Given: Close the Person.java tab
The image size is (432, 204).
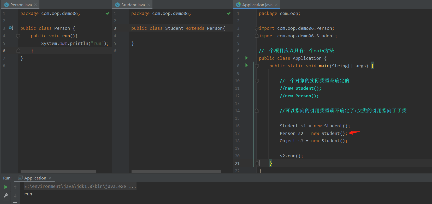Looking at the screenshot, I should point(35,5).
